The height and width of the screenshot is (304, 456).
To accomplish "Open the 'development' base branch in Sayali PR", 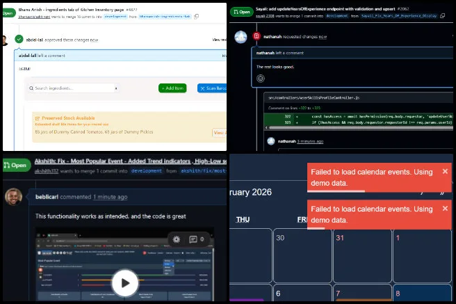I will (336, 16).
